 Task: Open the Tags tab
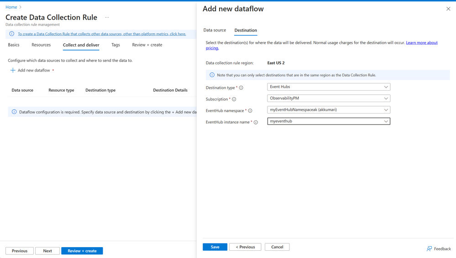[115, 45]
